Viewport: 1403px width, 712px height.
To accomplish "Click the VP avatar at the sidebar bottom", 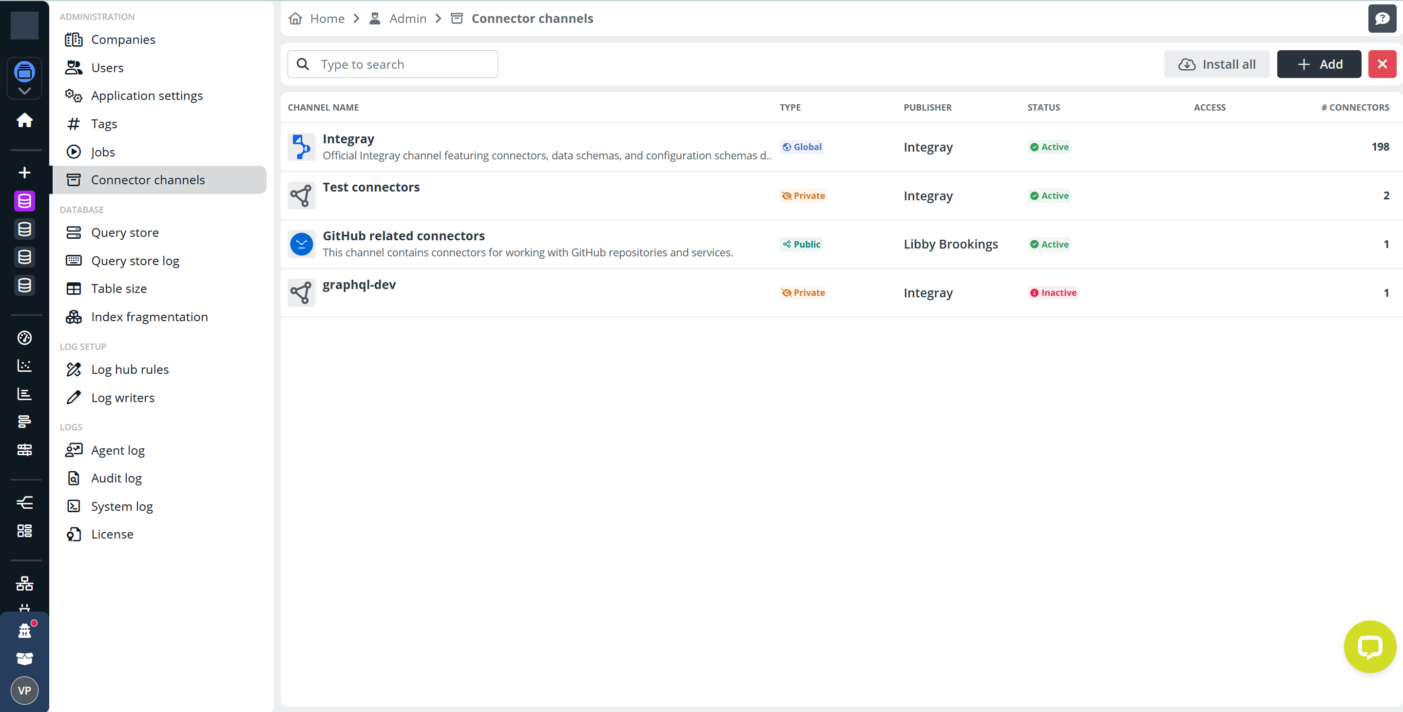I will tap(24, 690).
